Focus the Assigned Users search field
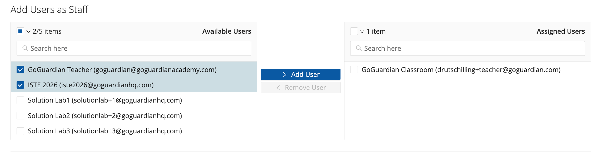 click(467, 48)
